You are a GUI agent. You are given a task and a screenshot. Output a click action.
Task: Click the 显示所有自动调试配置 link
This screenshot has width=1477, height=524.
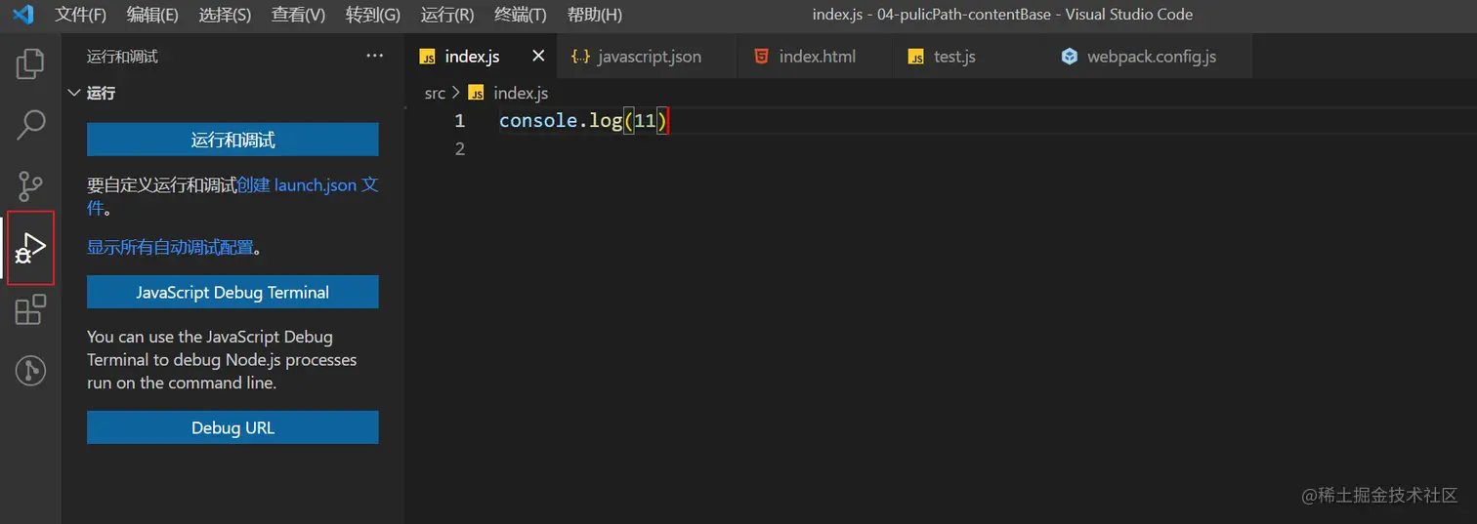click(x=170, y=248)
